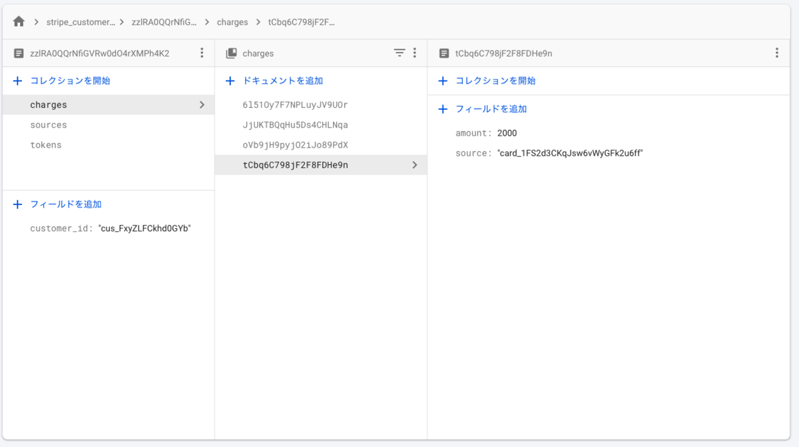Expand the charges collection chevron

click(x=202, y=104)
